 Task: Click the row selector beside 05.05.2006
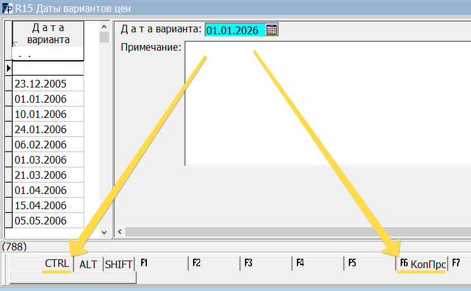coord(8,221)
